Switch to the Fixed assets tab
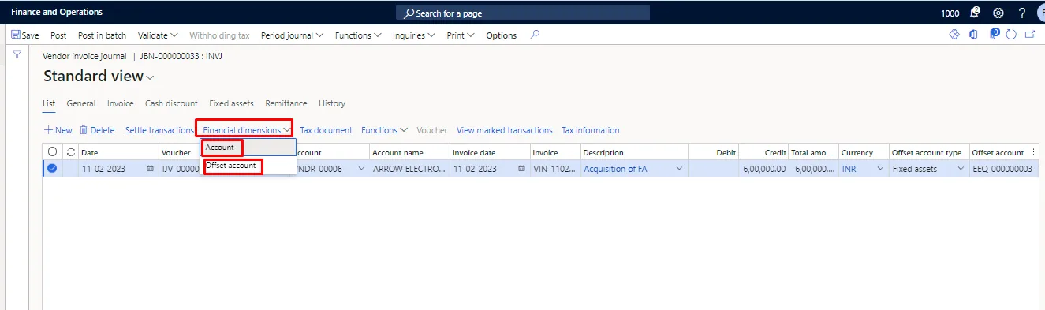This screenshot has height=310, width=1045. pyautogui.click(x=231, y=103)
